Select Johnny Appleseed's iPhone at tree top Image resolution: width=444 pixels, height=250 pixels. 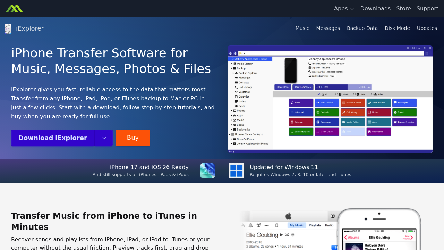250,59
